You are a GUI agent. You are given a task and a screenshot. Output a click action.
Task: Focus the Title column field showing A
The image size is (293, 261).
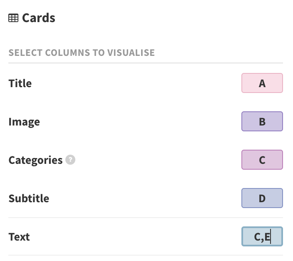(x=262, y=83)
